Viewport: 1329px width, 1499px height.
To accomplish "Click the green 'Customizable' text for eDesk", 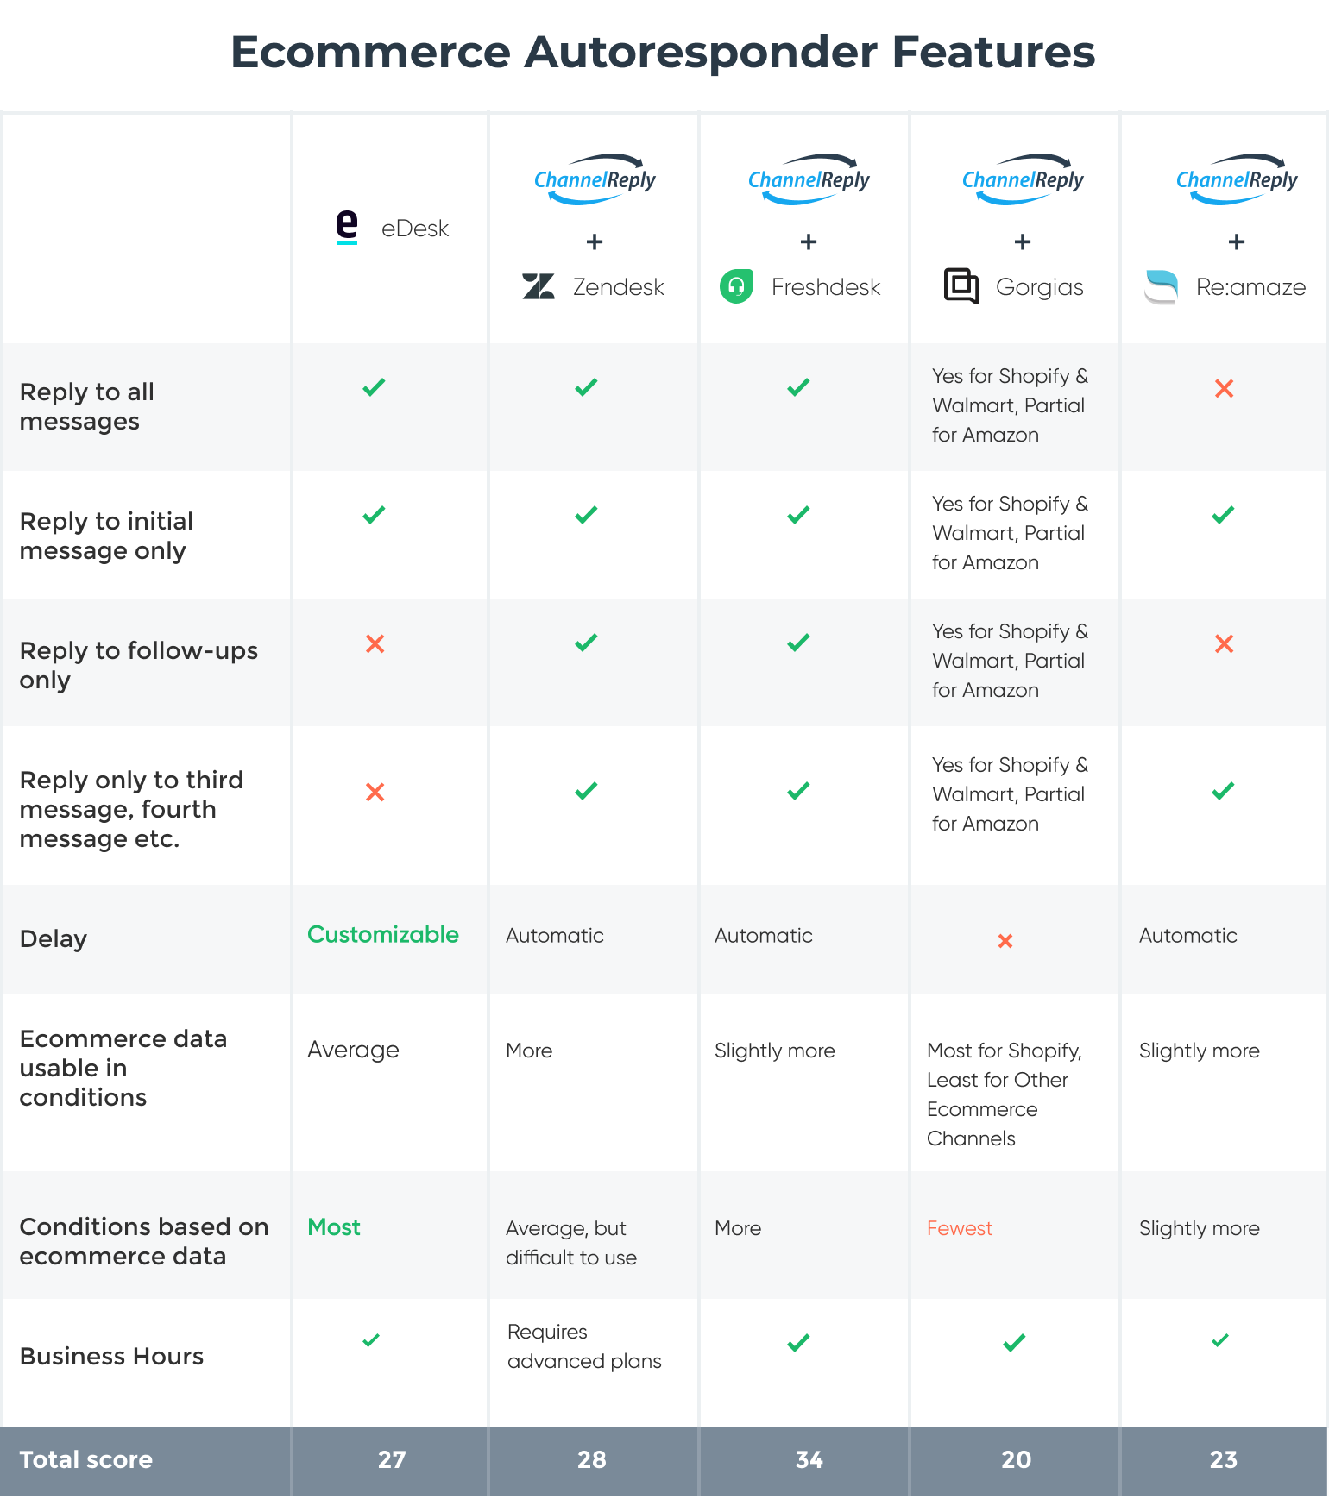I will point(383,935).
